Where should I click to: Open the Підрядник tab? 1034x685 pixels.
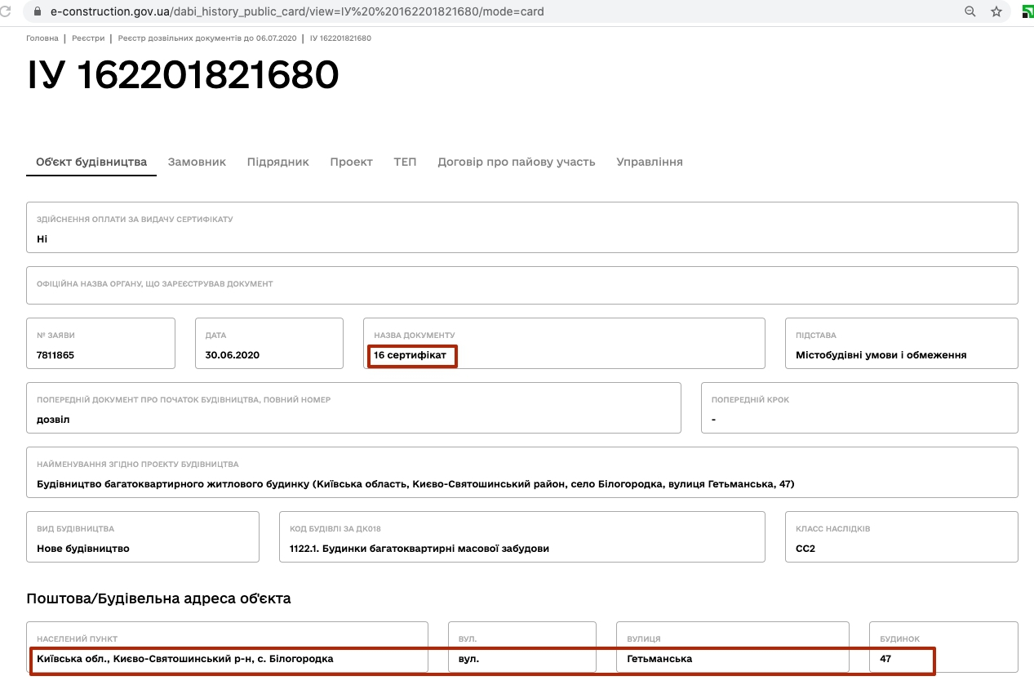(x=278, y=162)
